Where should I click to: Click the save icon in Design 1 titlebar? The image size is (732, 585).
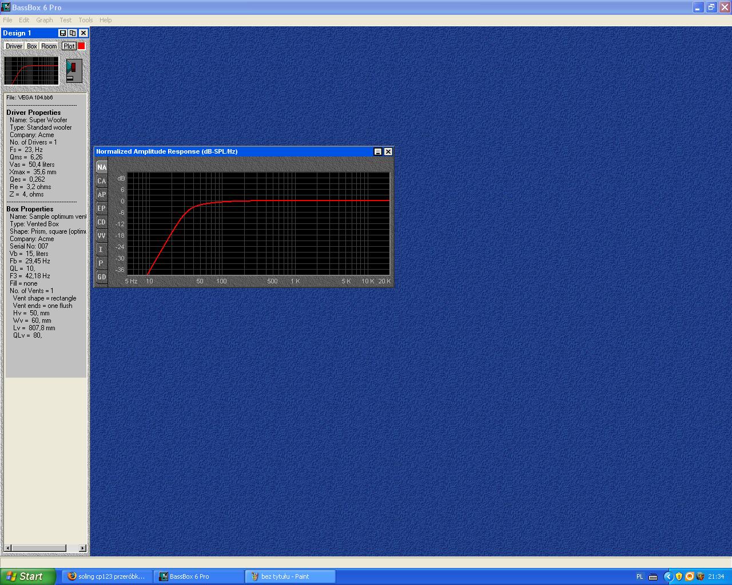pyautogui.click(x=63, y=33)
